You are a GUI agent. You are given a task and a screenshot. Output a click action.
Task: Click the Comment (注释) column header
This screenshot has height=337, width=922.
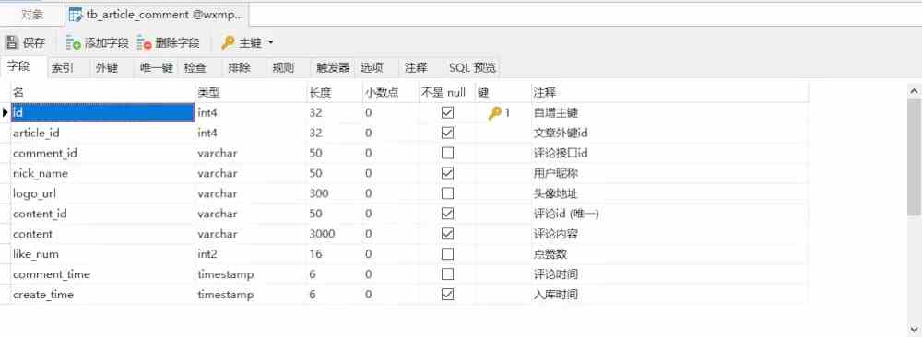(x=670, y=92)
